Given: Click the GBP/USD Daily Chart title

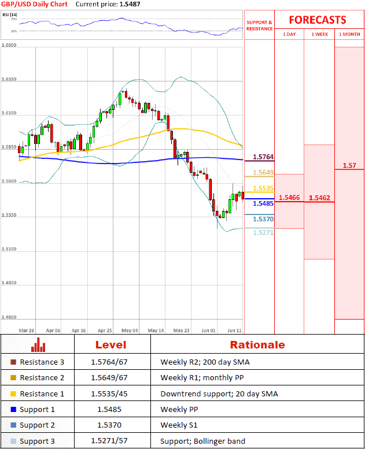Looking at the screenshot, I should 34,4.
